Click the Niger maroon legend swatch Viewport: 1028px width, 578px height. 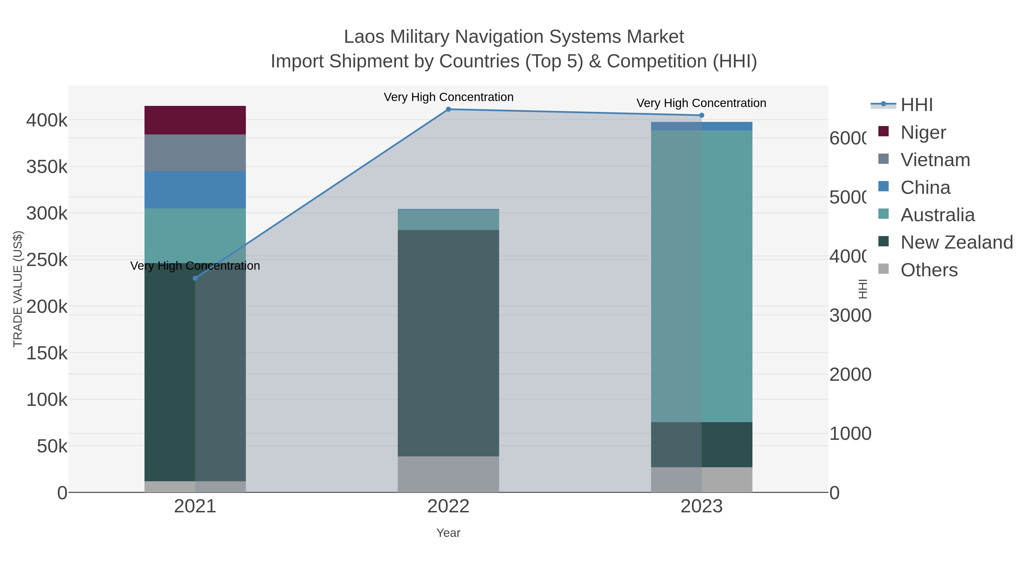884,131
